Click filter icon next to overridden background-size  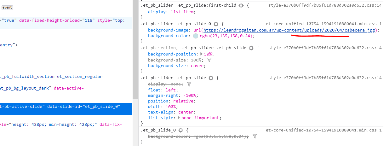pyautogui.click(x=209, y=60)
